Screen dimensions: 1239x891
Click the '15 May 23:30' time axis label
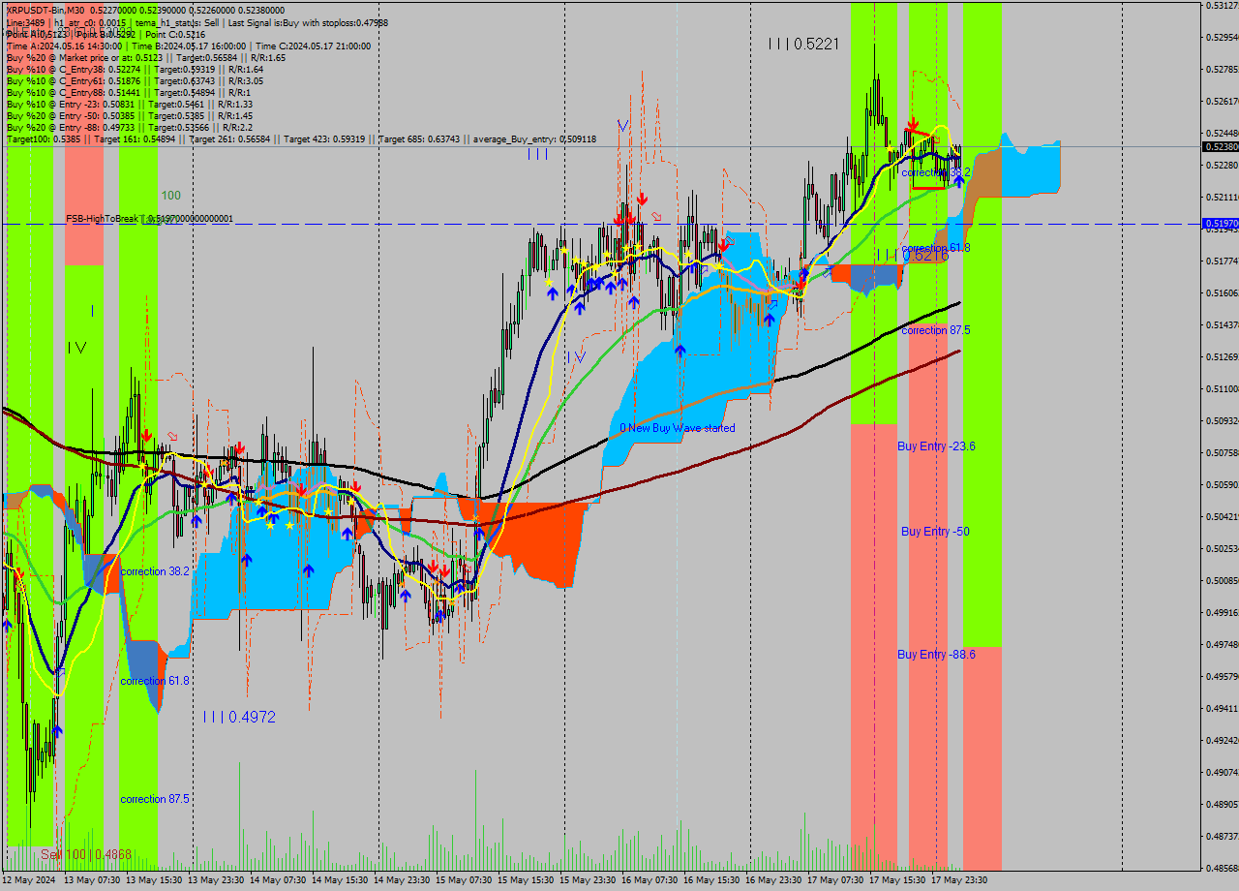point(588,880)
